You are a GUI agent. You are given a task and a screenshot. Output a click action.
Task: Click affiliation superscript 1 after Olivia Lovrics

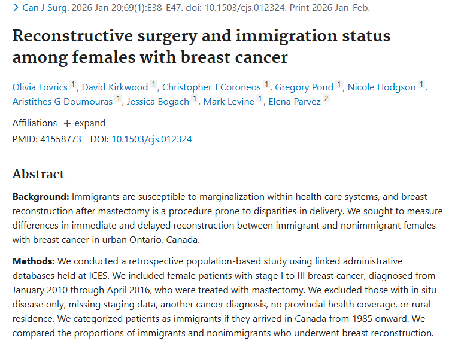73,85
